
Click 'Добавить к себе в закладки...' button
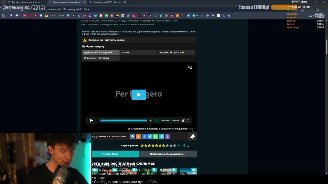[x=168, y=154]
